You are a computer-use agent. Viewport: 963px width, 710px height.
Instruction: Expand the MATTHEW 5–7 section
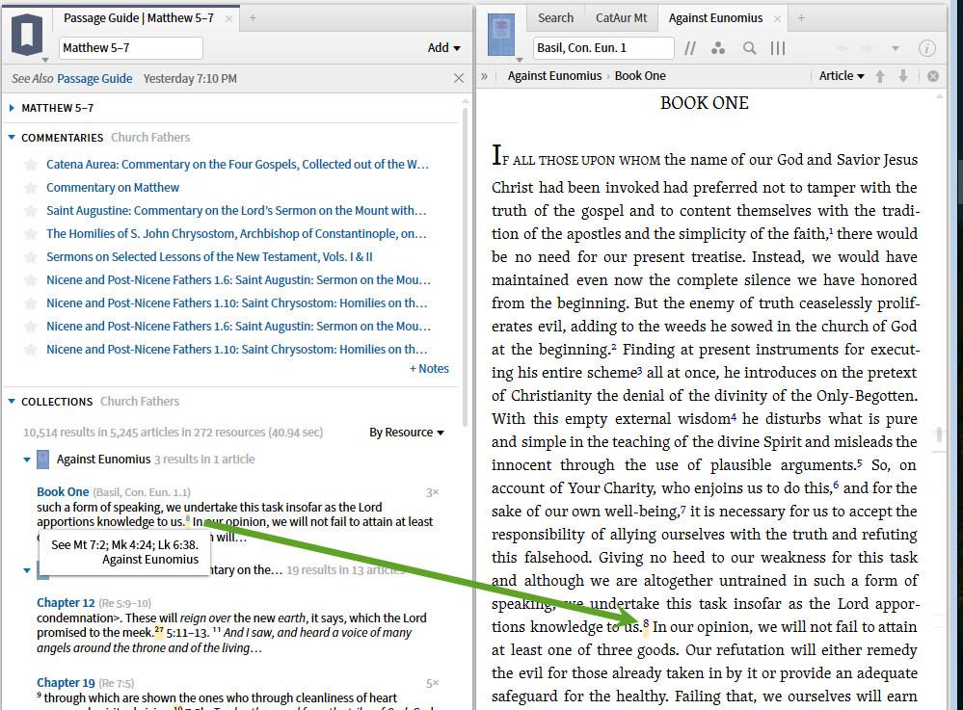(x=12, y=108)
